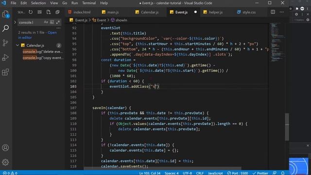Click the vertical scrollbar thumb in editor
The width and height of the screenshot is (311, 175).
coord(287,127)
